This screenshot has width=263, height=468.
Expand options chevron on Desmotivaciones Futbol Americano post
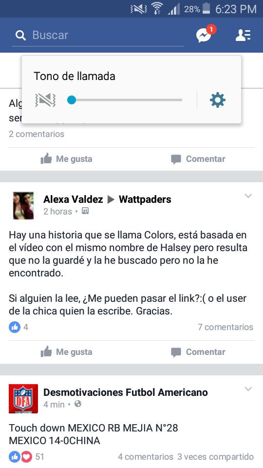[x=248, y=389]
